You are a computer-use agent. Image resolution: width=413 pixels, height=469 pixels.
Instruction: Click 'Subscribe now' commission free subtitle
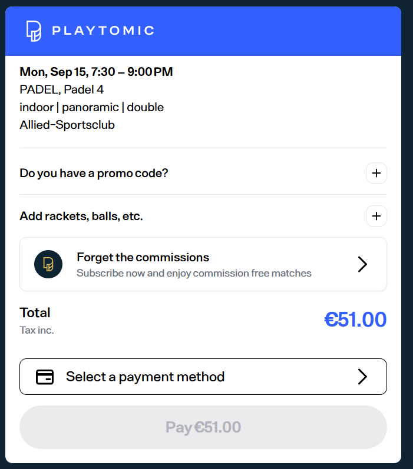(x=194, y=273)
